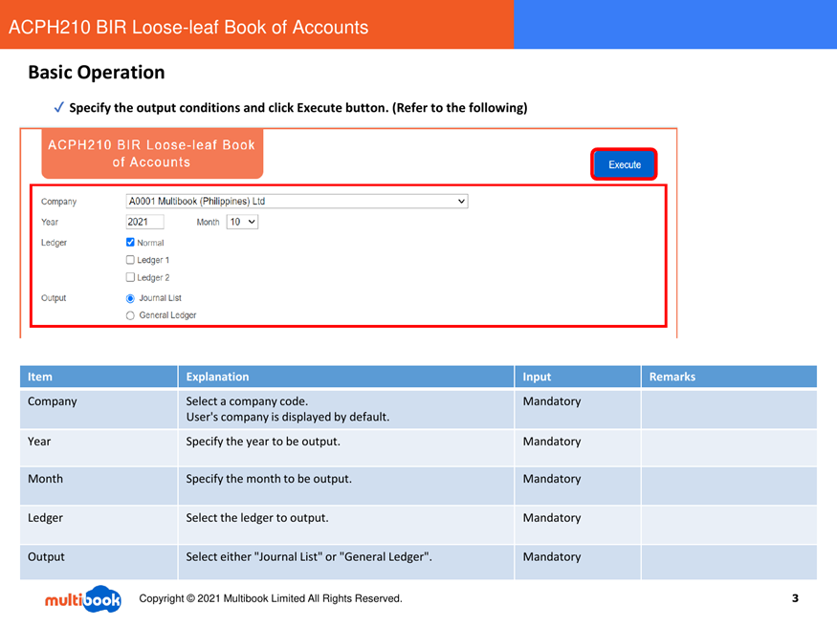Image resolution: width=837 pixels, height=627 pixels.
Task: Enable the Ledger 2 checkbox
Action: (130, 277)
